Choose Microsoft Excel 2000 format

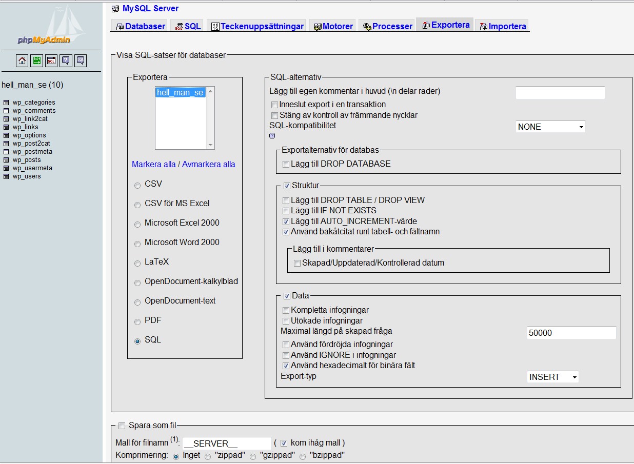[x=137, y=225]
